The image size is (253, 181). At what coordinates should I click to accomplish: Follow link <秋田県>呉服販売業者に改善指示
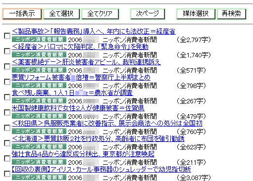tap(107, 123)
